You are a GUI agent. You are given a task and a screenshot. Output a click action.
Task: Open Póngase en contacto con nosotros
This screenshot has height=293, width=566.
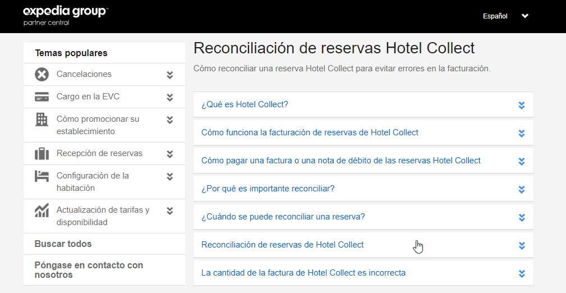[89, 270]
